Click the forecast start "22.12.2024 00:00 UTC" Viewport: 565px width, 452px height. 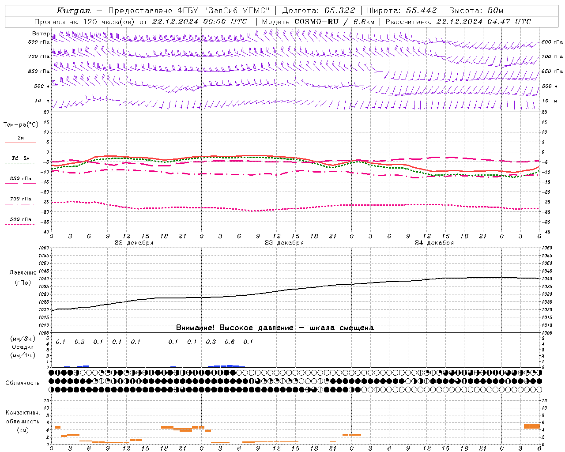tap(199, 22)
